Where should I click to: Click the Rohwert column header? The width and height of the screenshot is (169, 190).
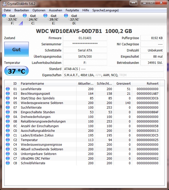(x=146, y=83)
